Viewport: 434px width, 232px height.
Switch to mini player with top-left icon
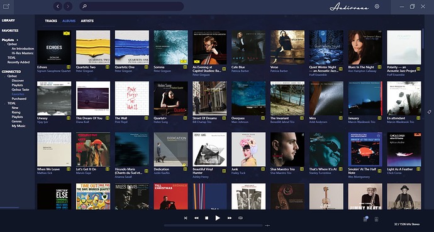coord(6,6)
